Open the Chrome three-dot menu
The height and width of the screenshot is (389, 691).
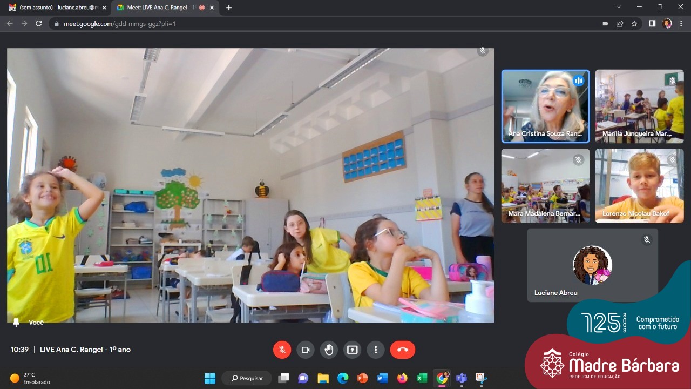(x=681, y=24)
